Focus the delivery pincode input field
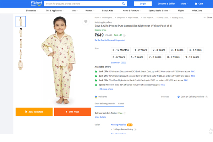The width and height of the screenshot is (213, 142). point(105,104)
